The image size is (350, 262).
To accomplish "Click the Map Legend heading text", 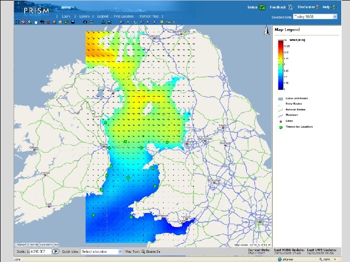I will [x=287, y=30].
